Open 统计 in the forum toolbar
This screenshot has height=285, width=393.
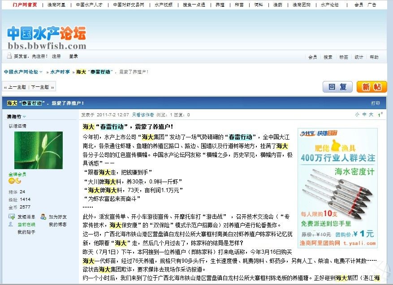click(359, 57)
